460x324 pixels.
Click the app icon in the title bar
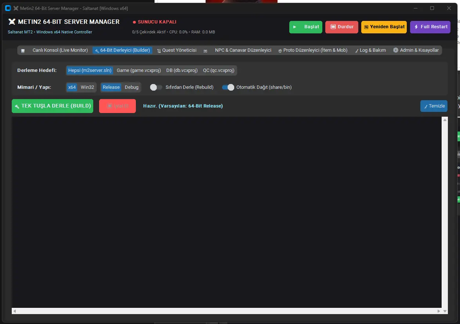pyautogui.click(x=8, y=8)
